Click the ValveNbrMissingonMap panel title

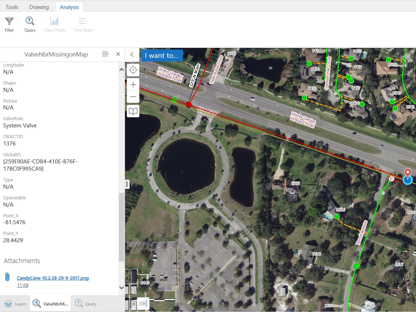point(56,54)
